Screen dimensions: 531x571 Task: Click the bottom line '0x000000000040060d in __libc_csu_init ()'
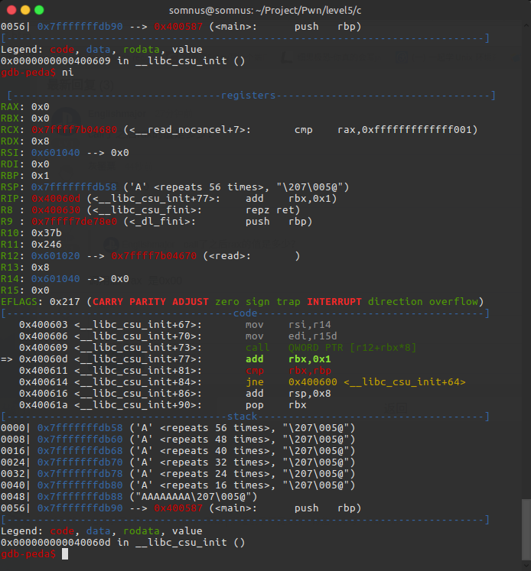[123, 543]
